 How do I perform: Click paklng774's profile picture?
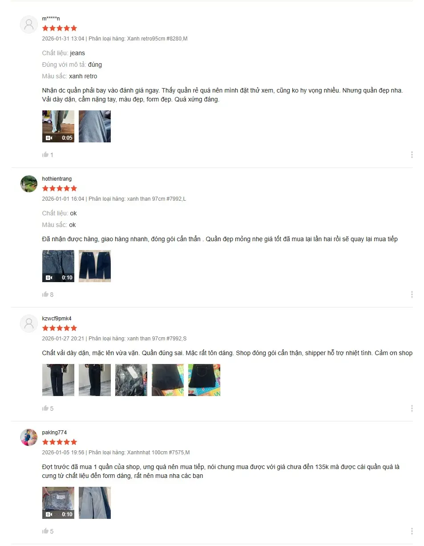[x=29, y=437]
